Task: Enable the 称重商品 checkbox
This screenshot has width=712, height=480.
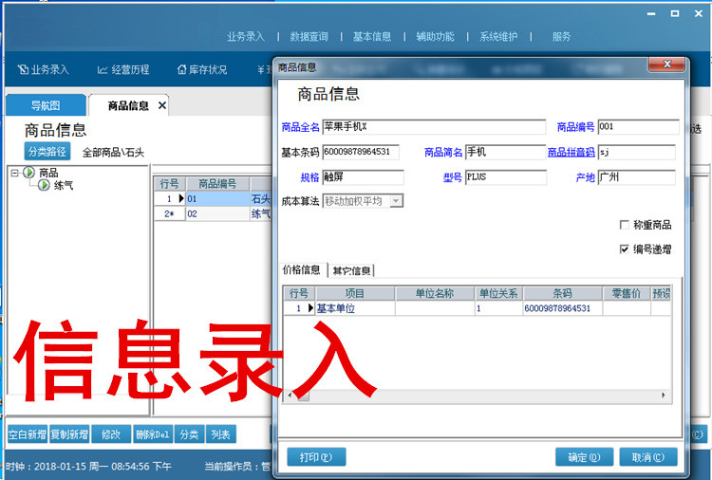Action: pyautogui.click(x=624, y=225)
